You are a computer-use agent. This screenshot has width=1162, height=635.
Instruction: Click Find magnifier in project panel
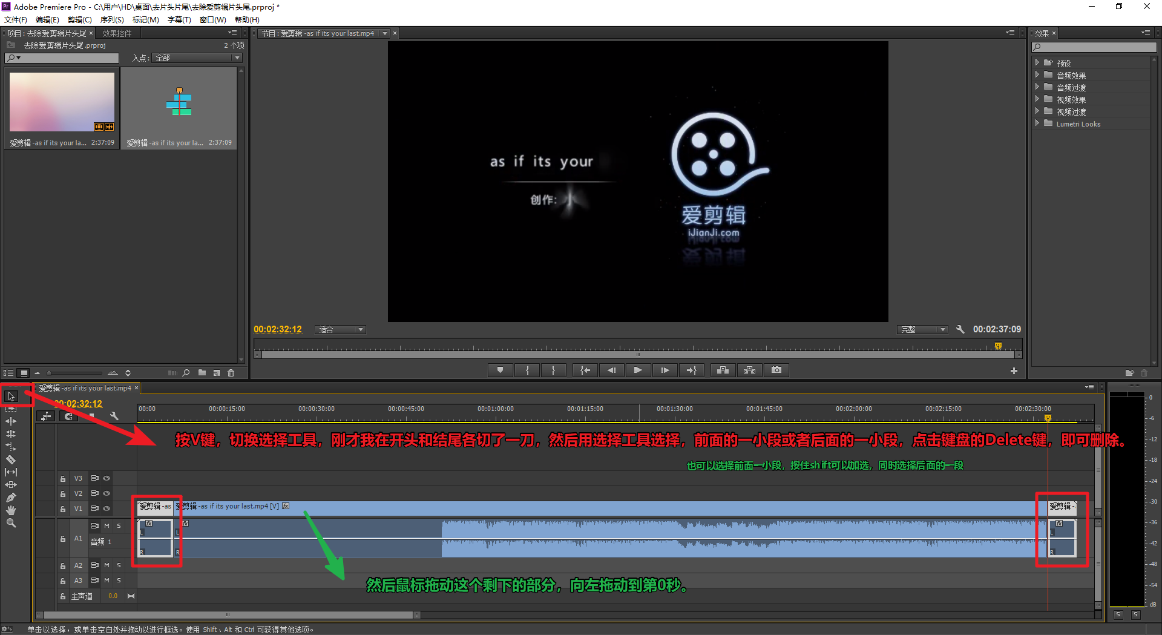pos(186,373)
